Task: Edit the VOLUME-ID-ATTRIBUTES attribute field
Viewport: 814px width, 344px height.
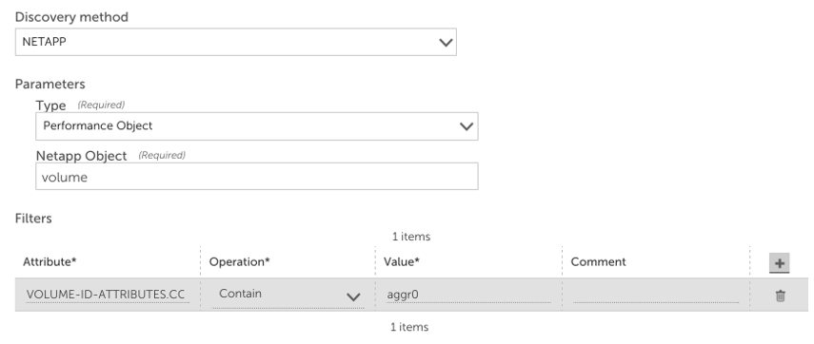Action: [108, 295]
